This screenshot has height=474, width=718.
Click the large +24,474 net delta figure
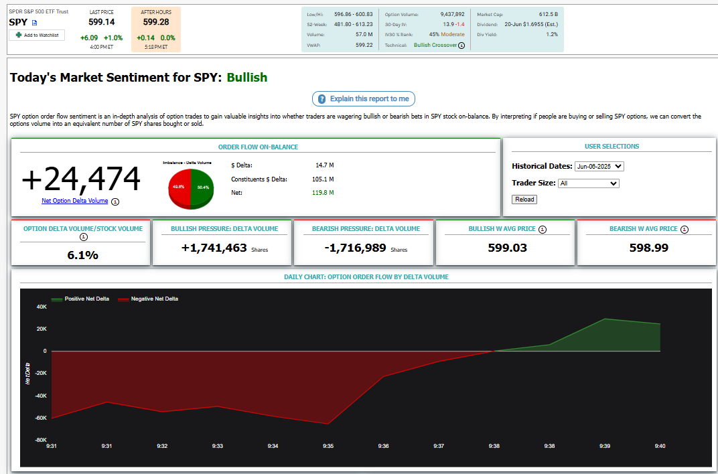[x=81, y=179]
